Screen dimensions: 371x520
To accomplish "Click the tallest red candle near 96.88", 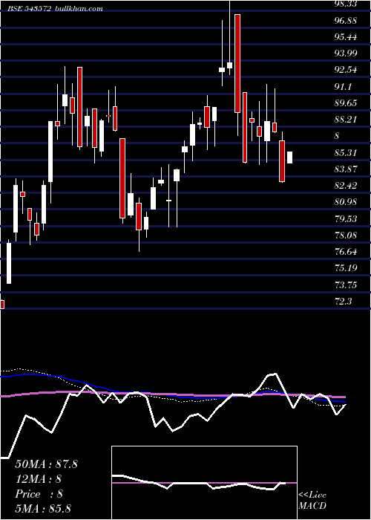I will click(237, 64).
